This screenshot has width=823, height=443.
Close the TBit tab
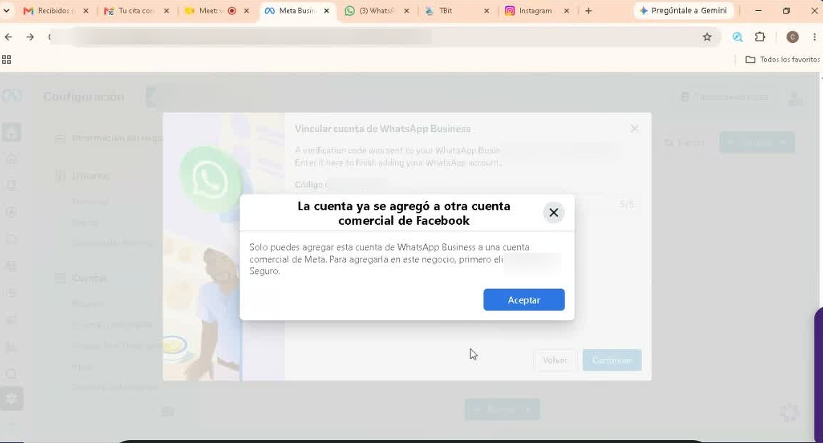tap(487, 11)
